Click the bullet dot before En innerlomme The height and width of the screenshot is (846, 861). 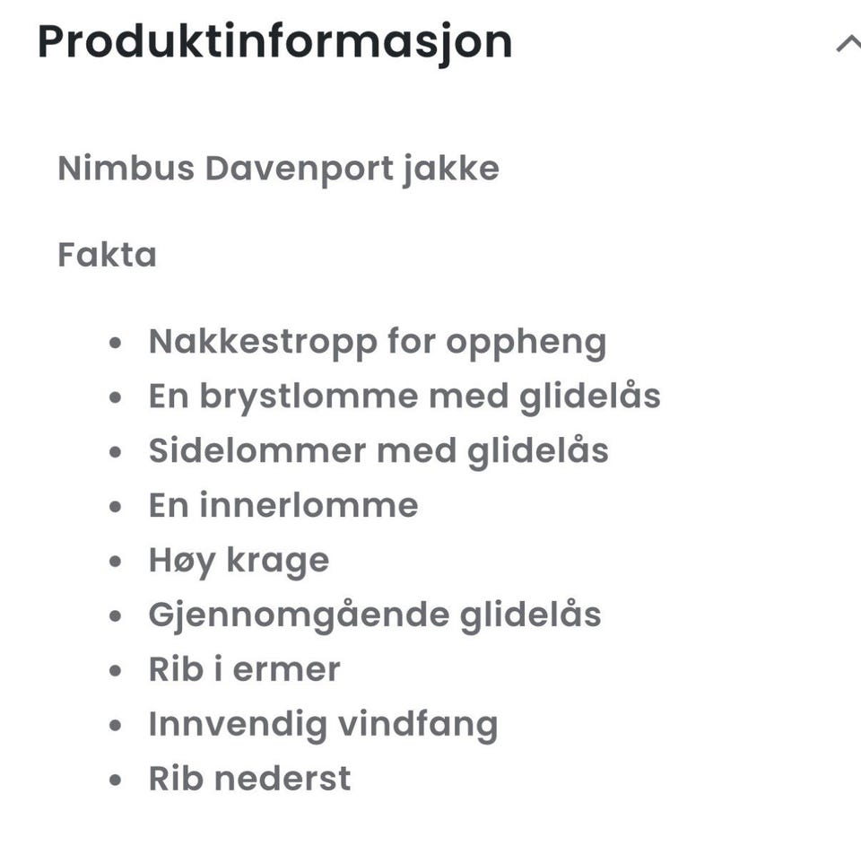115,507
